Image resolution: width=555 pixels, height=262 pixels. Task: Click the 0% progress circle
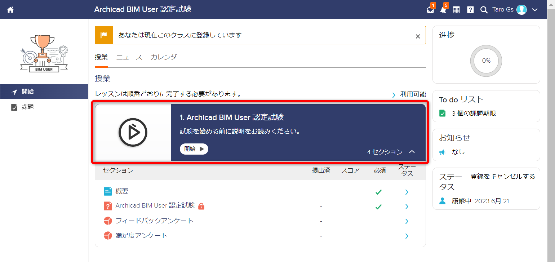486,61
